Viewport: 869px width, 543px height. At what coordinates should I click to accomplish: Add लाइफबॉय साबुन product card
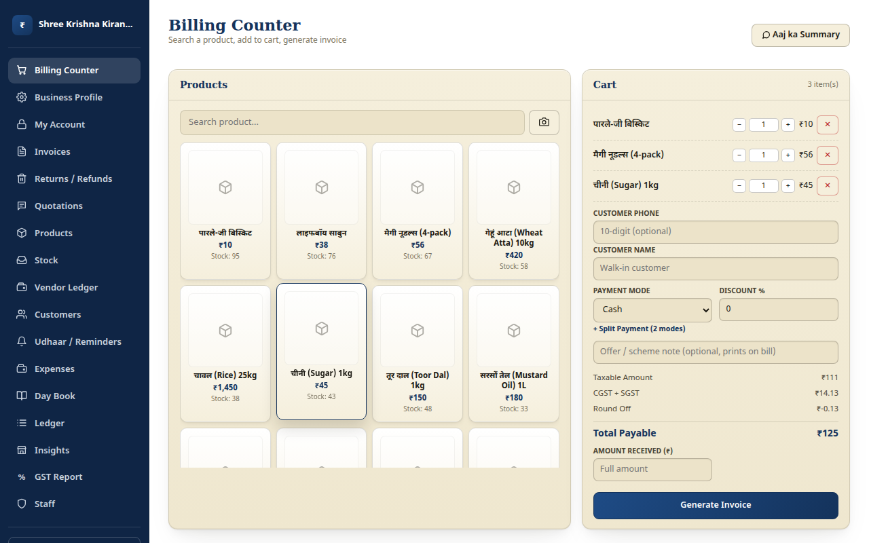[322, 210]
